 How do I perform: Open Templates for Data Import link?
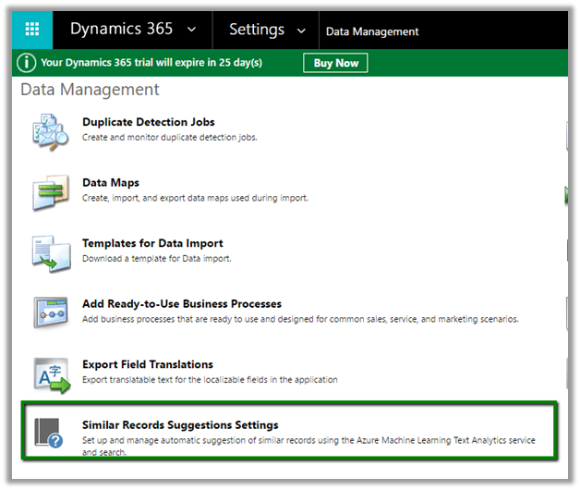click(x=152, y=243)
